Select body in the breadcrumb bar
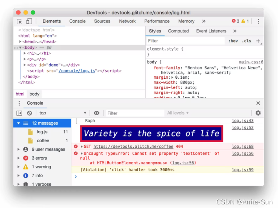278x208 pixels. tap(34, 94)
